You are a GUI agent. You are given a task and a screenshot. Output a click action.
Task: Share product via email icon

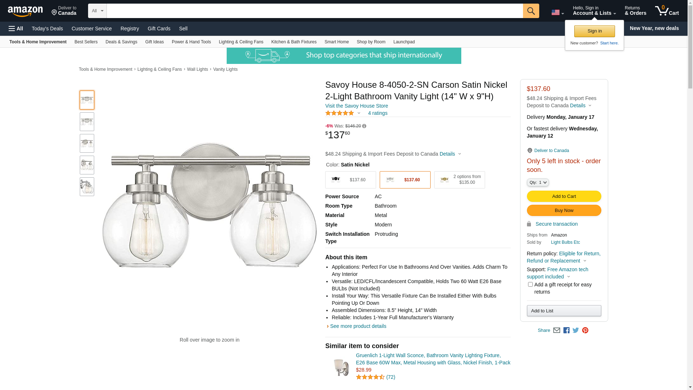point(557,330)
